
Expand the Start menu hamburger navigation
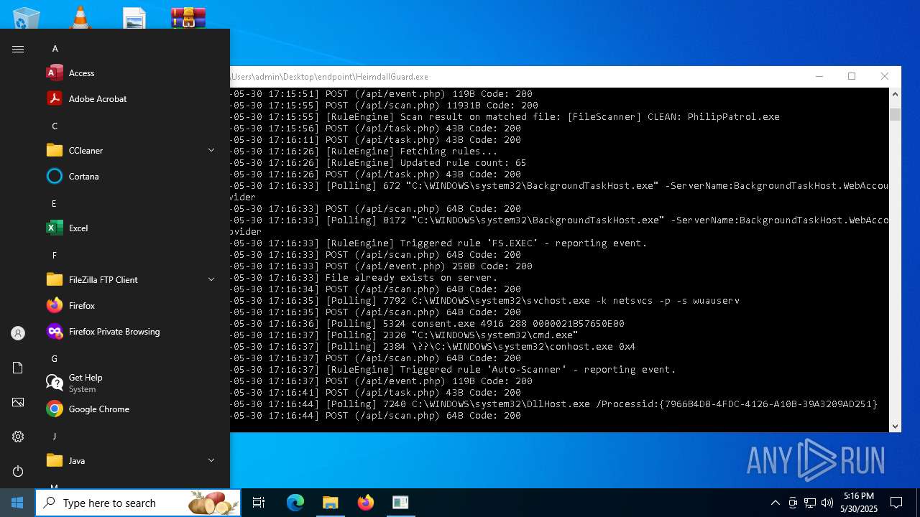(x=18, y=49)
